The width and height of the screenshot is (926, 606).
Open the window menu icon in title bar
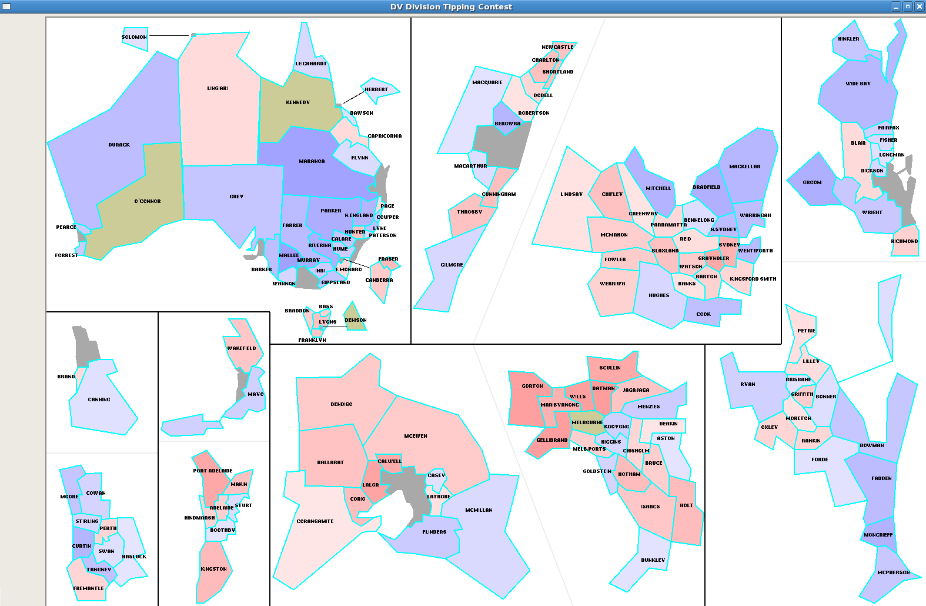coord(6,6)
